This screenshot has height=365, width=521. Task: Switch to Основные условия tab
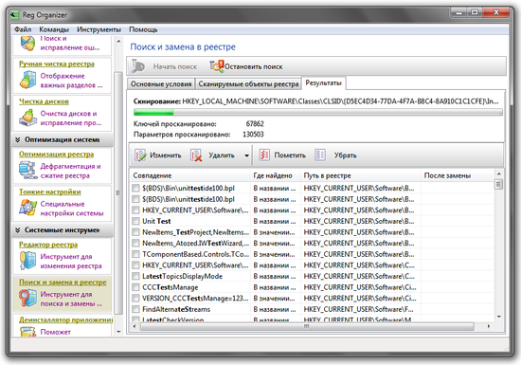pyautogui.click(x=161, y=83)
